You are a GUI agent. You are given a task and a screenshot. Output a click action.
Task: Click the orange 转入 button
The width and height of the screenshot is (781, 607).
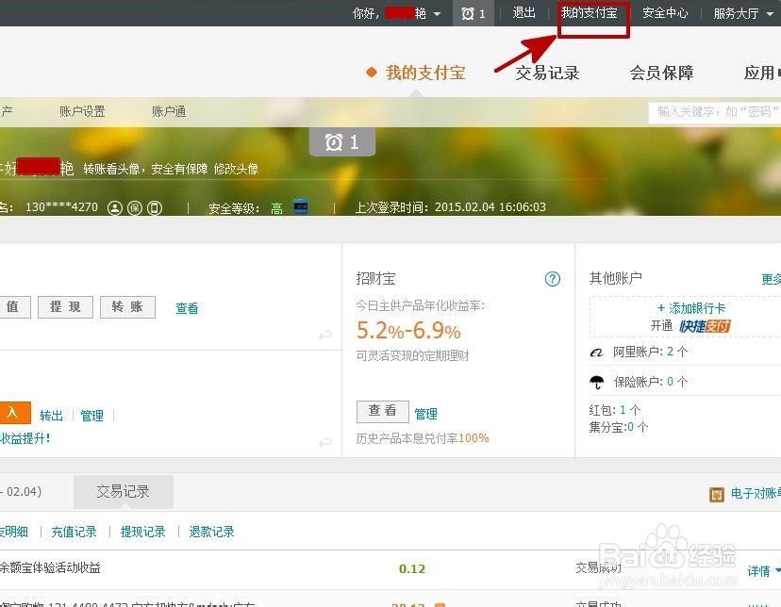click(x=15, y=413)
